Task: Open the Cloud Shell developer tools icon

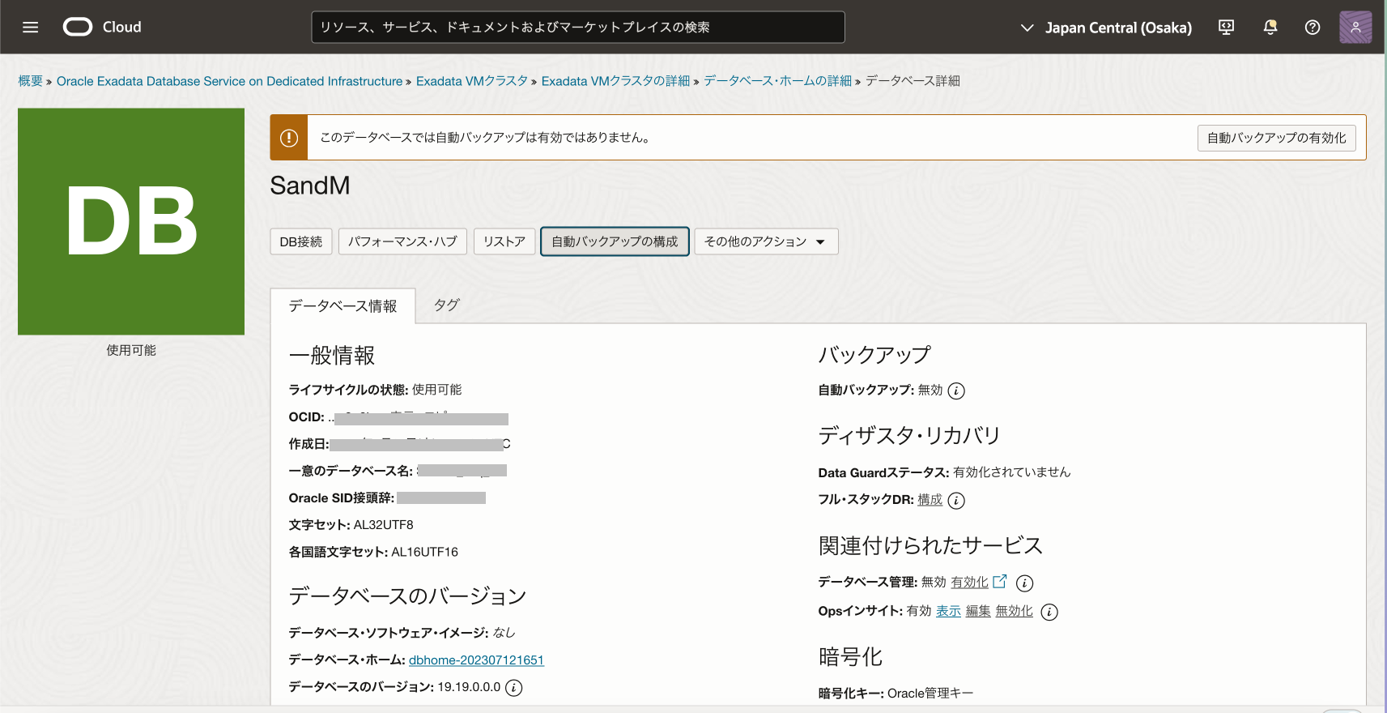Action: coord(1226,28)
